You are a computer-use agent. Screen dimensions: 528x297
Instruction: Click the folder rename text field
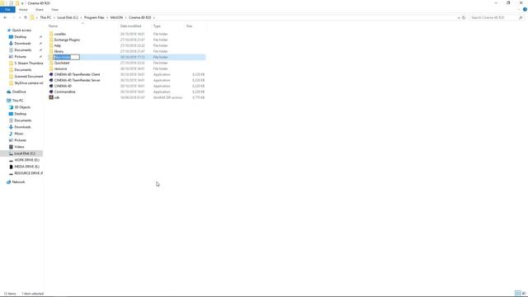pos(66,57)
